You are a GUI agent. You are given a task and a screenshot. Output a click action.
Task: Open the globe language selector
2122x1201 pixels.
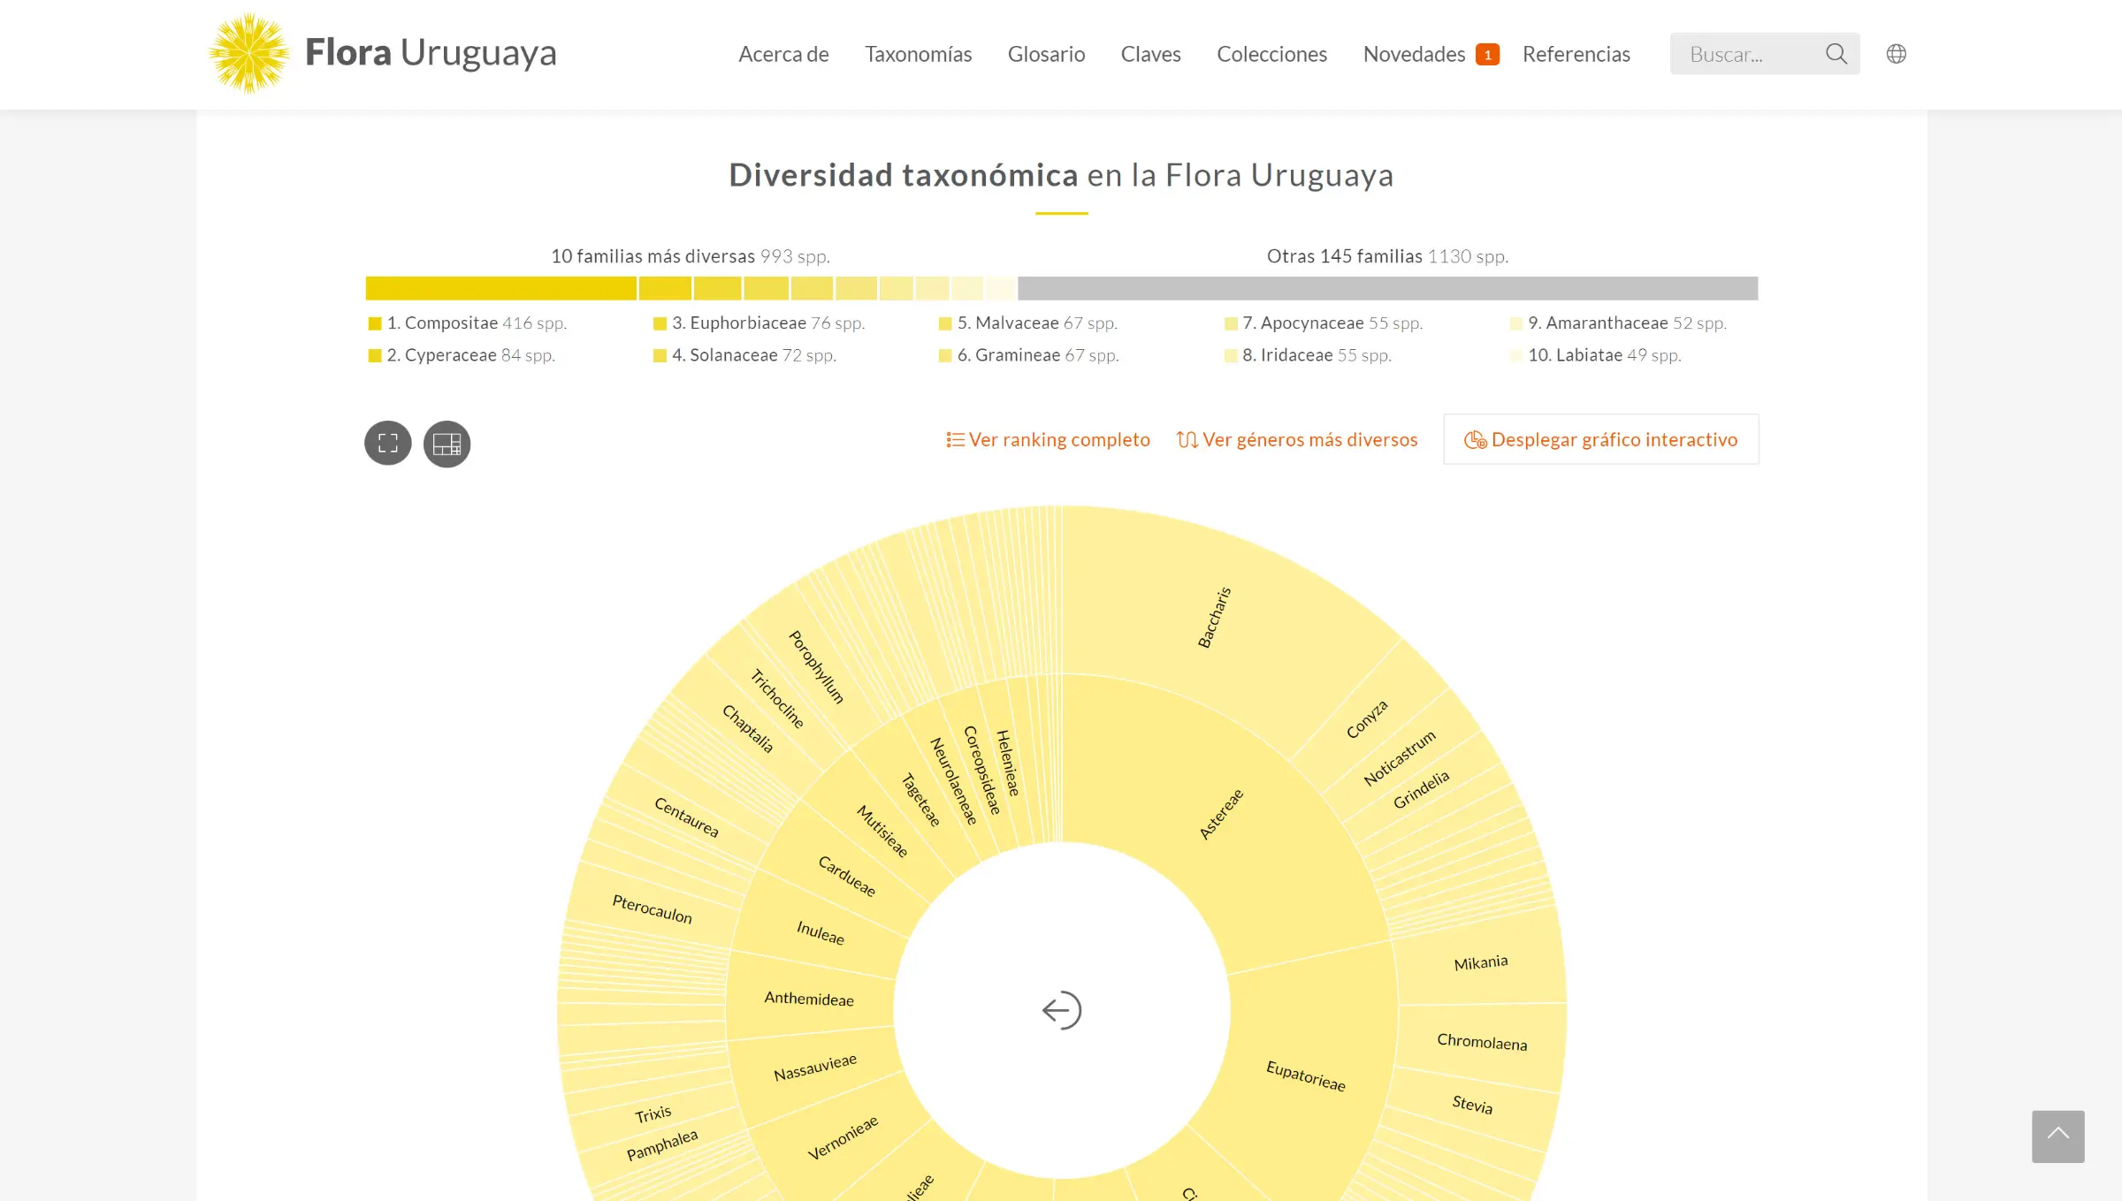tap(1896, 54)
